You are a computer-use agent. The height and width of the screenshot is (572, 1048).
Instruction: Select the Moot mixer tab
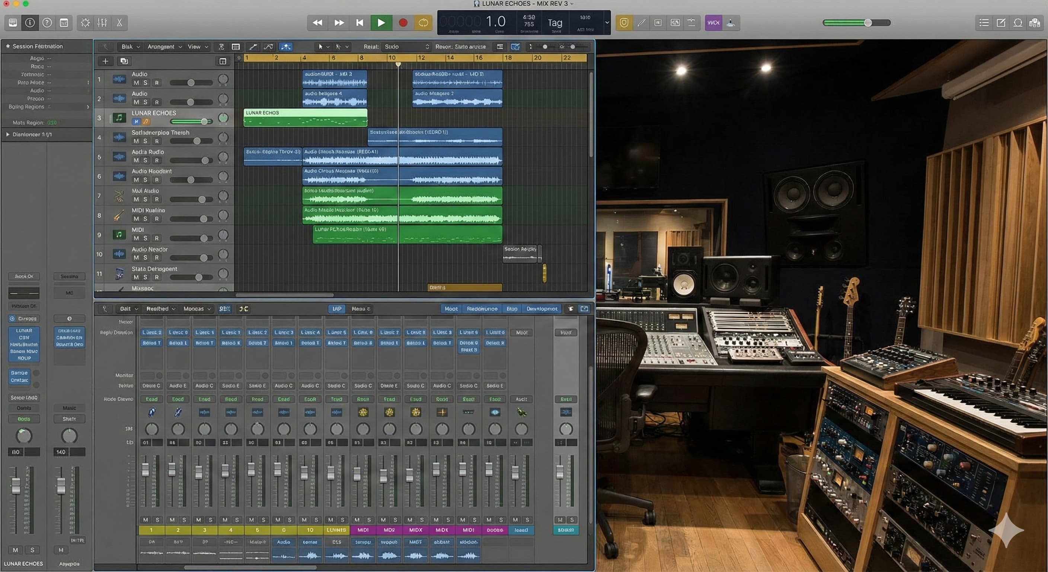tap(451, 309)
